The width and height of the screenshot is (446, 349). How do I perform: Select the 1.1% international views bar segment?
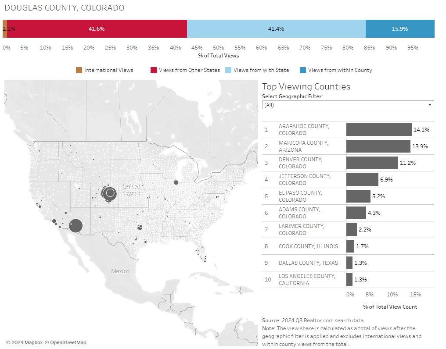point(5,28)
